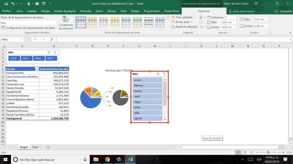Switch to Page Break Preview in status bar
Image resolution: width=293 pixels, height=164 pixels.
point(252,153)
